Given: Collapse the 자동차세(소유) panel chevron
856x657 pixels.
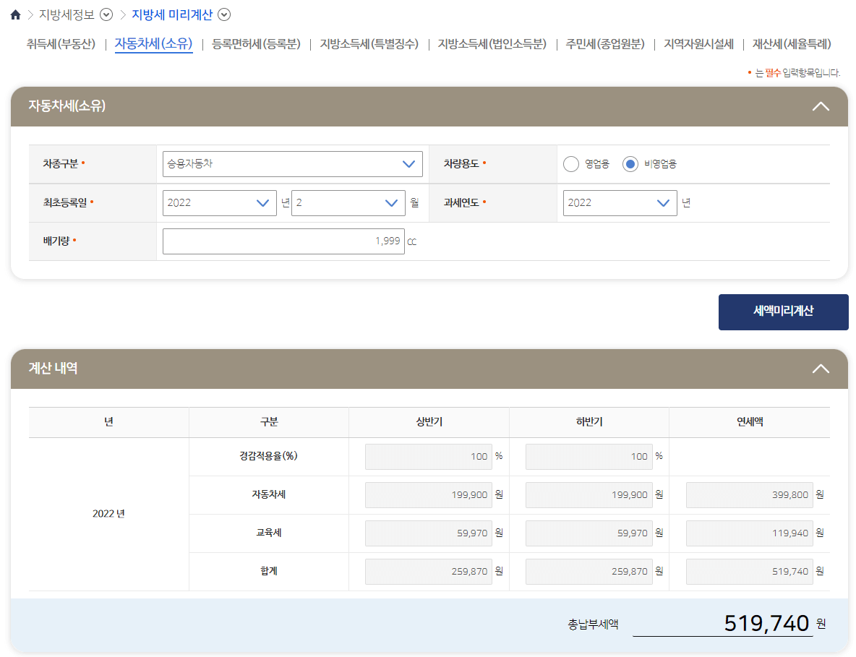Looking at the screenshot, I should (821, 106).
